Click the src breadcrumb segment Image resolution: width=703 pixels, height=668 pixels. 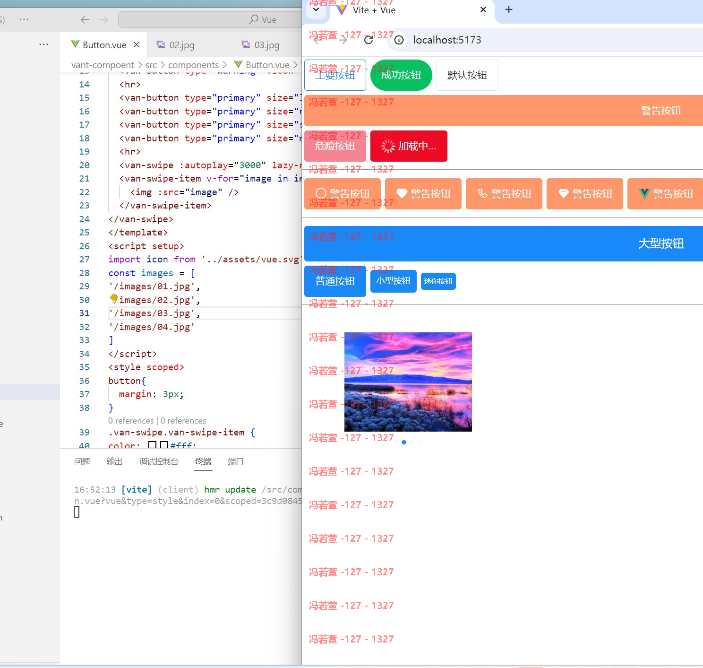151,65
